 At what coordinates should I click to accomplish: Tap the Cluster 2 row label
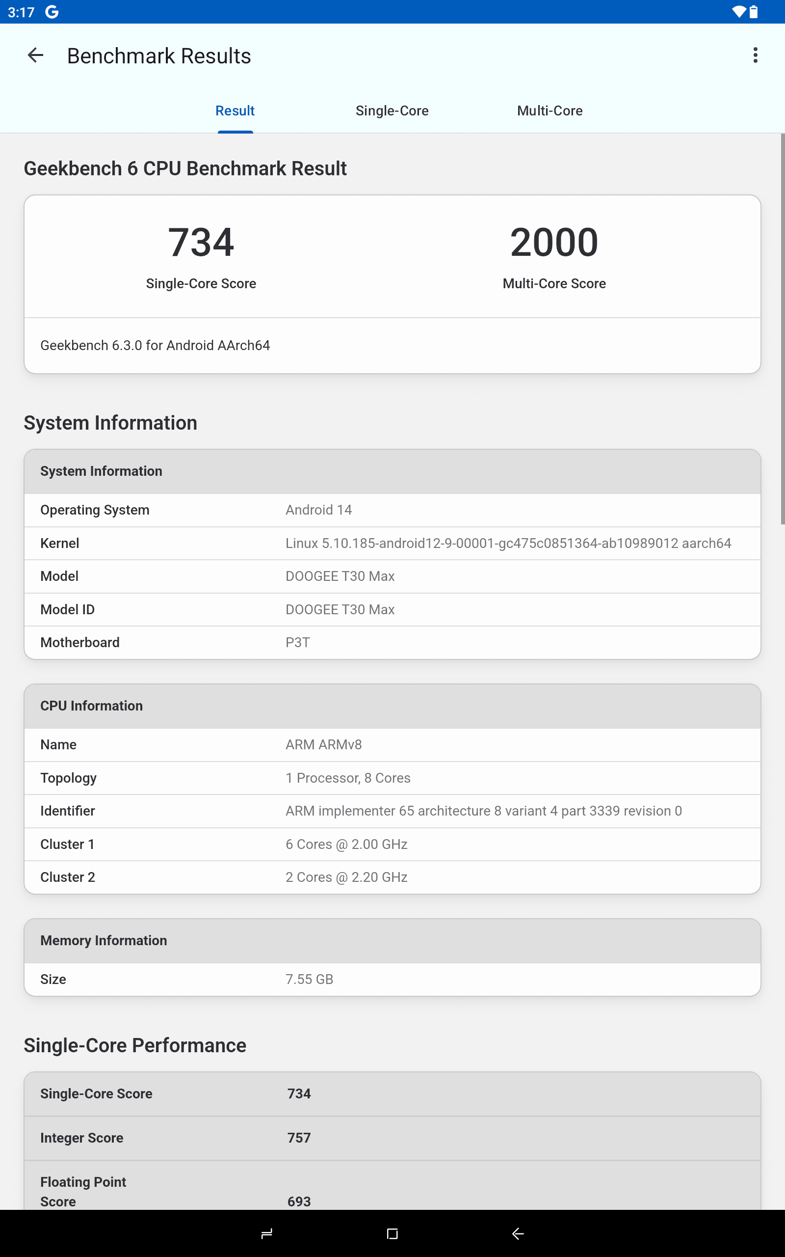68,877
